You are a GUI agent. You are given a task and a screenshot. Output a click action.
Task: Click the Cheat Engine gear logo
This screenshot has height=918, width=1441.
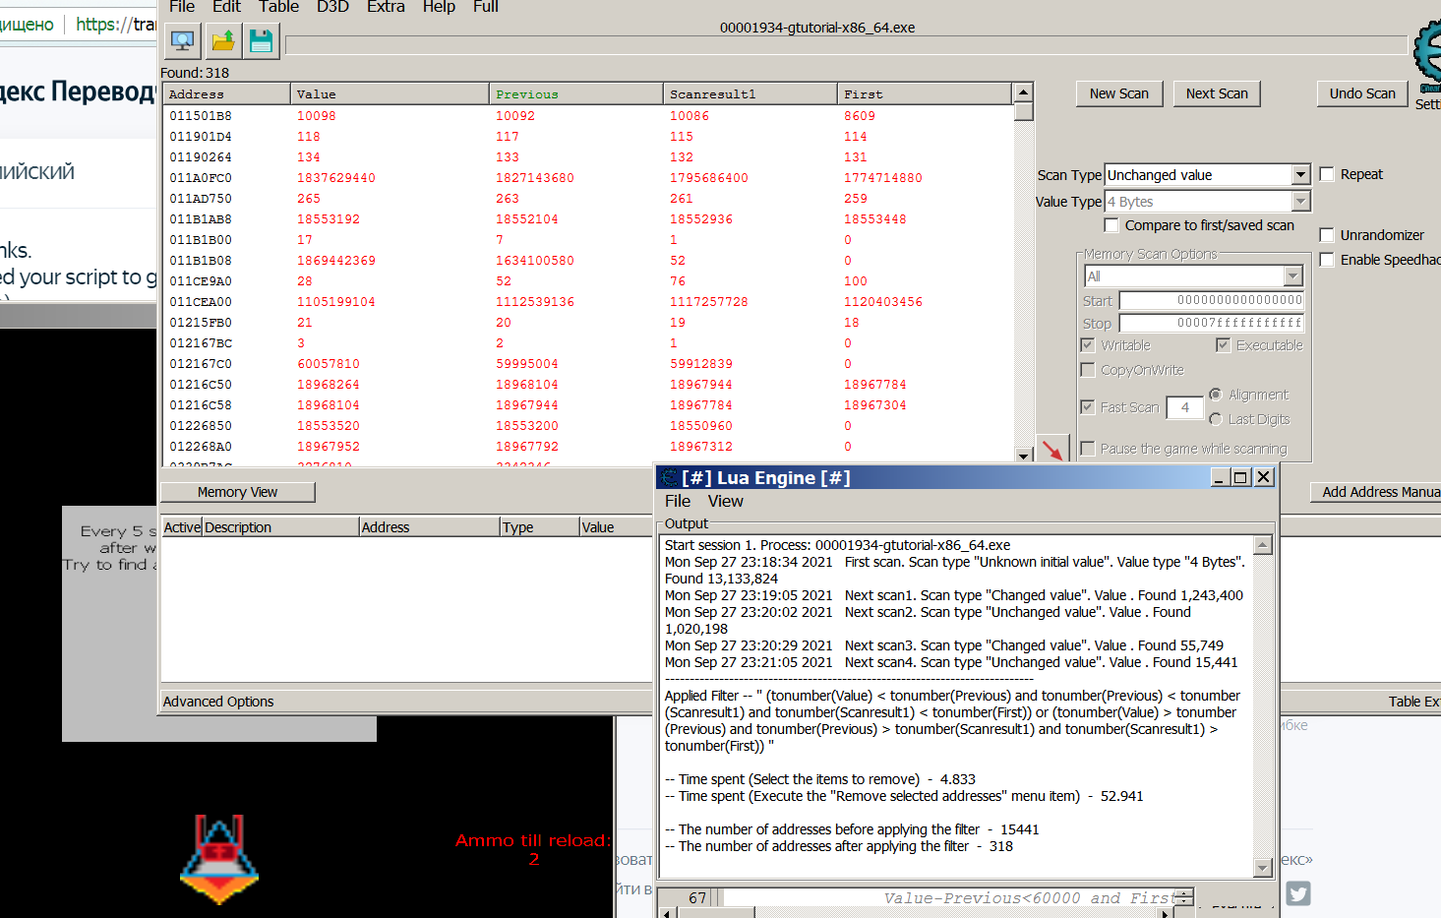[1427, 54]
